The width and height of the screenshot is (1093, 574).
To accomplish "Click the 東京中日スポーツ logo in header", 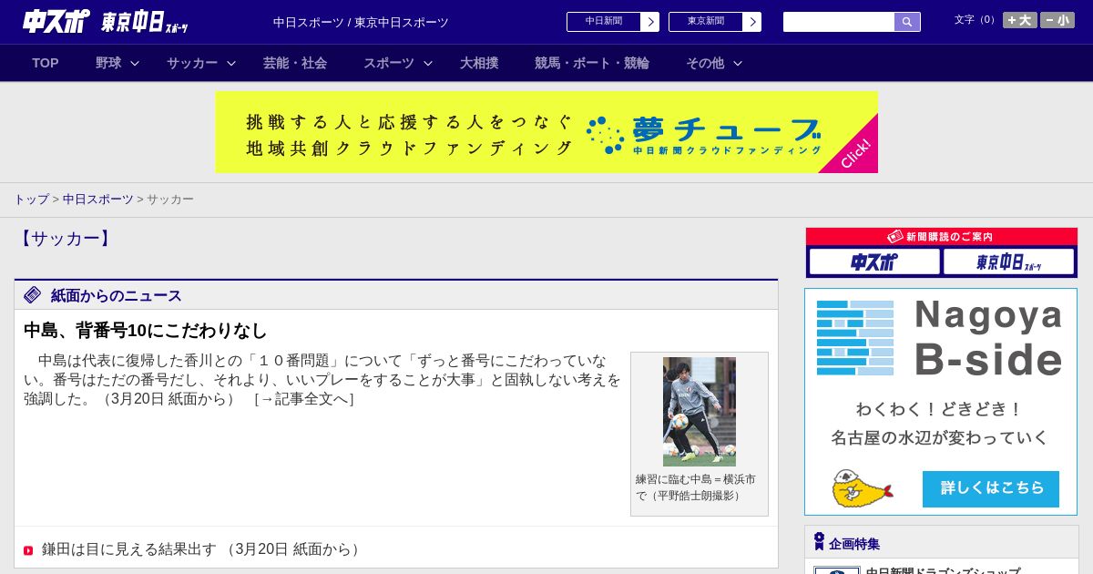I will coord(145,22).
